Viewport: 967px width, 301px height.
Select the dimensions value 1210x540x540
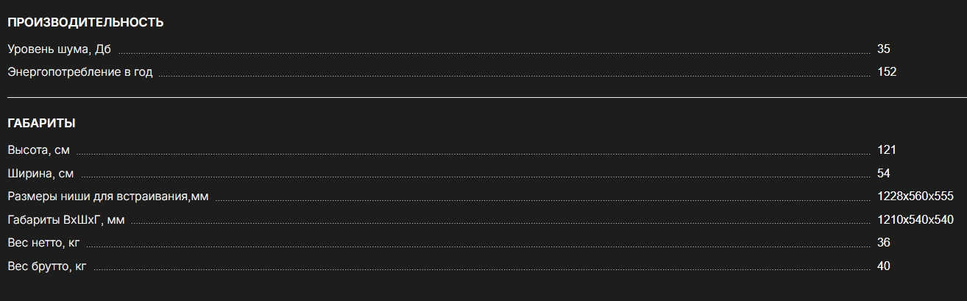click(915, 219)
